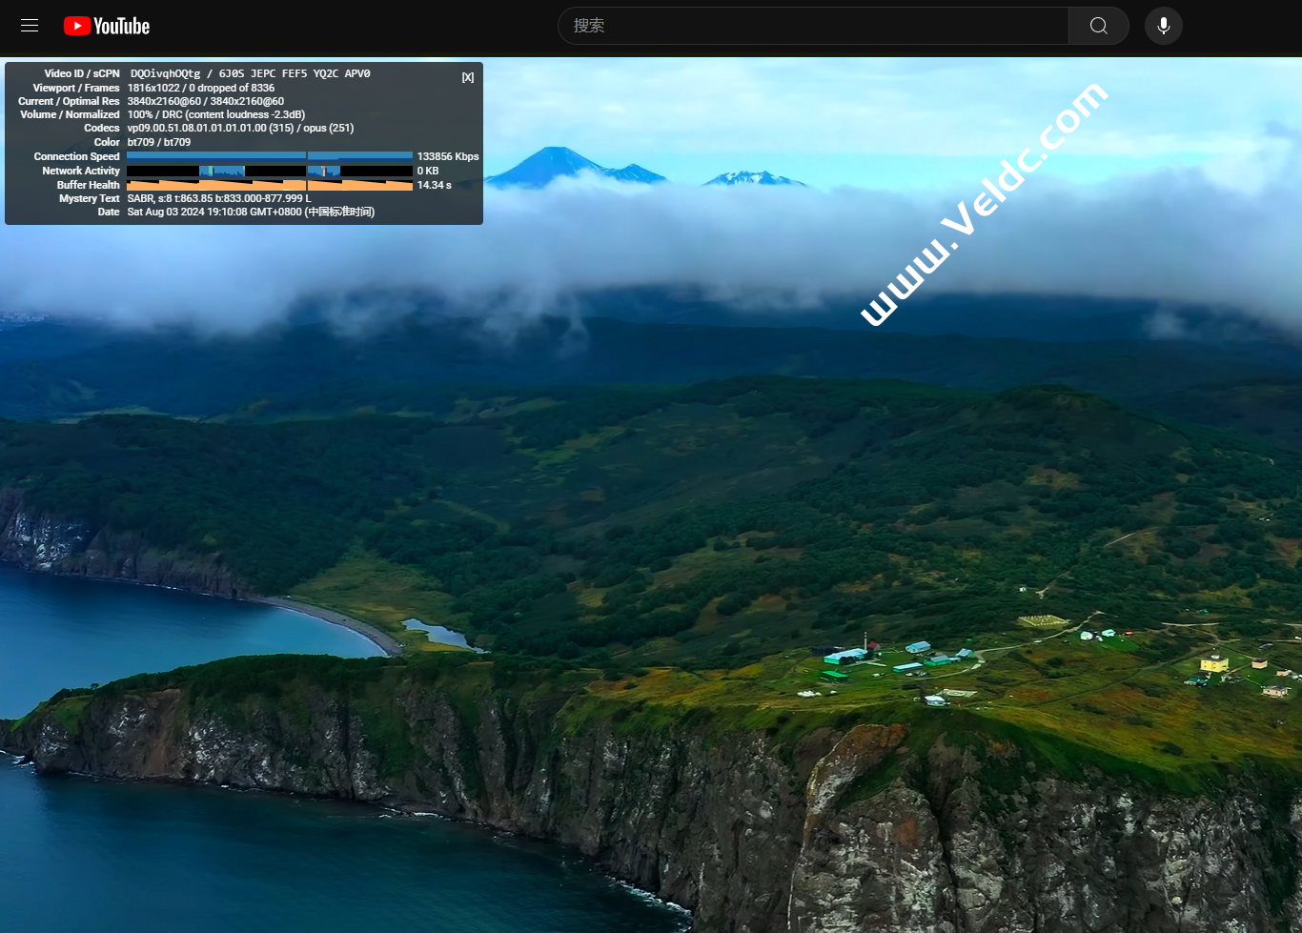Click the www.Veldc.com watermark on video
The height and width of the screenshot is (933, 1302).
coord(984,204)
